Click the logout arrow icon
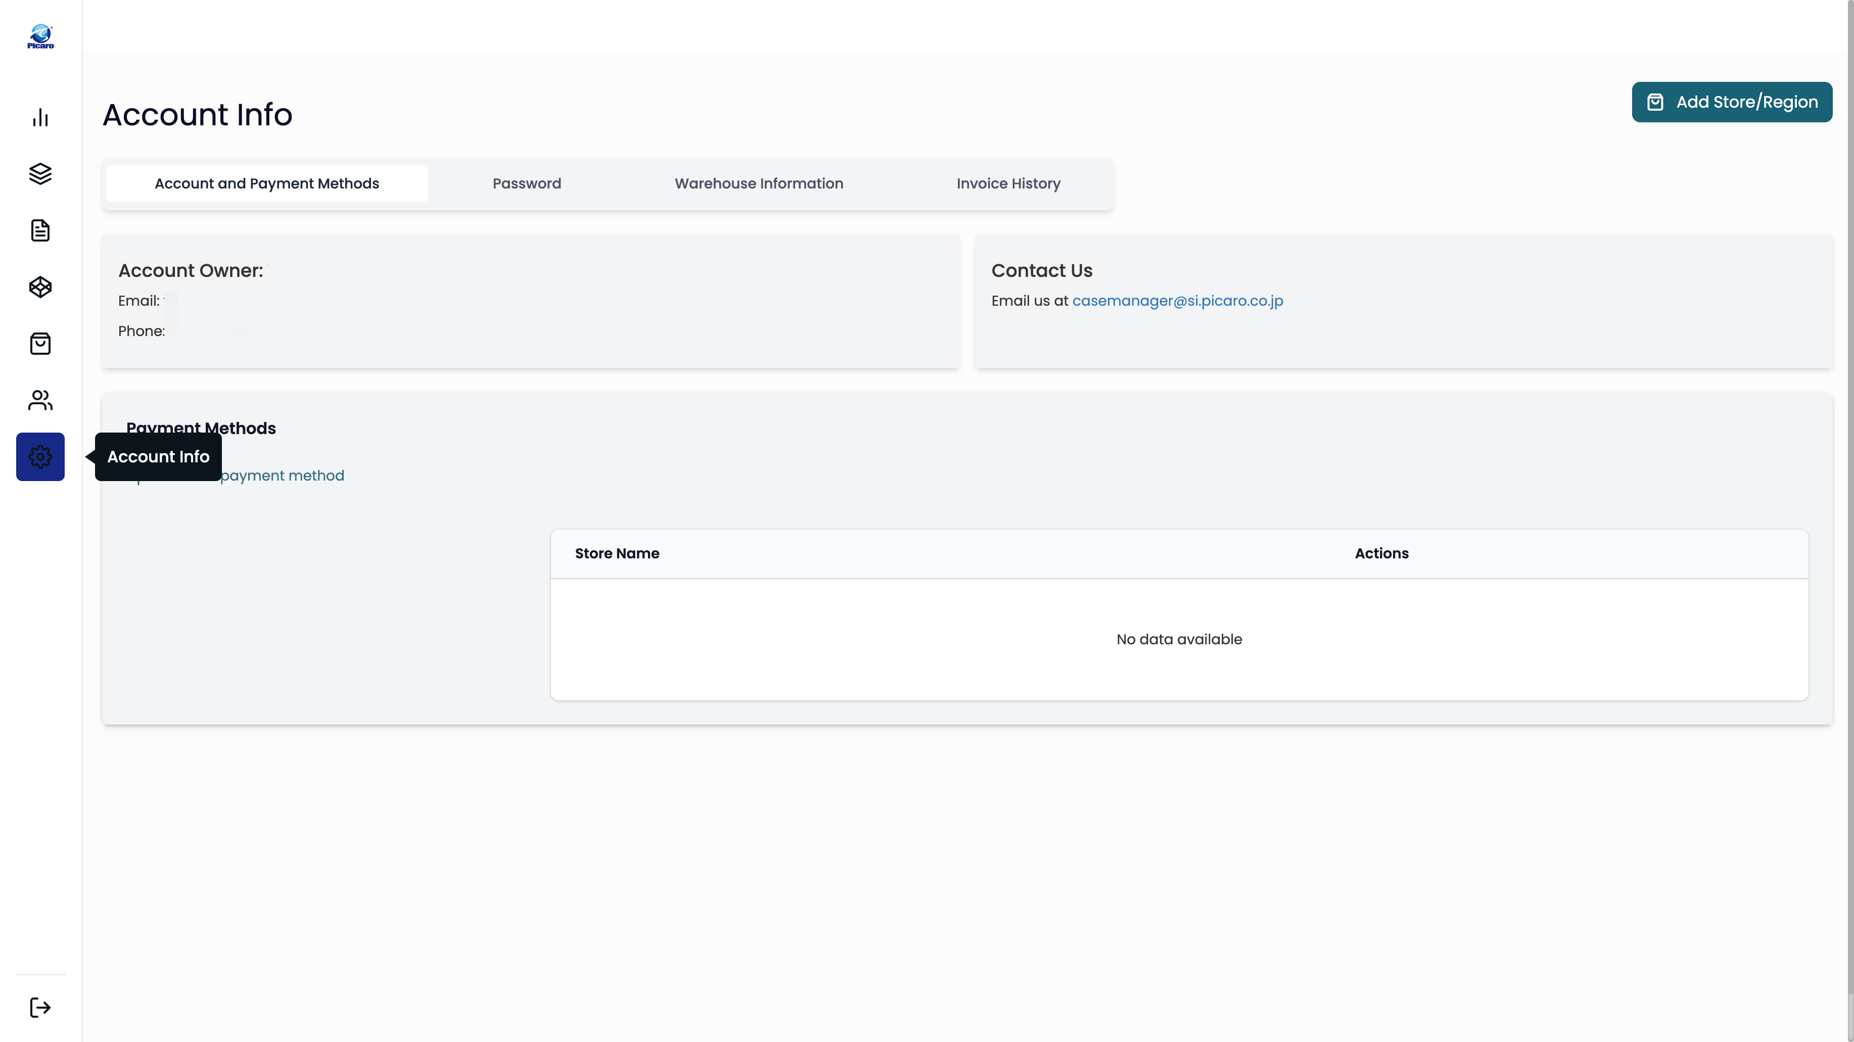The width and height of the screenshot is (1854, 1042). tap(40, 1007)
